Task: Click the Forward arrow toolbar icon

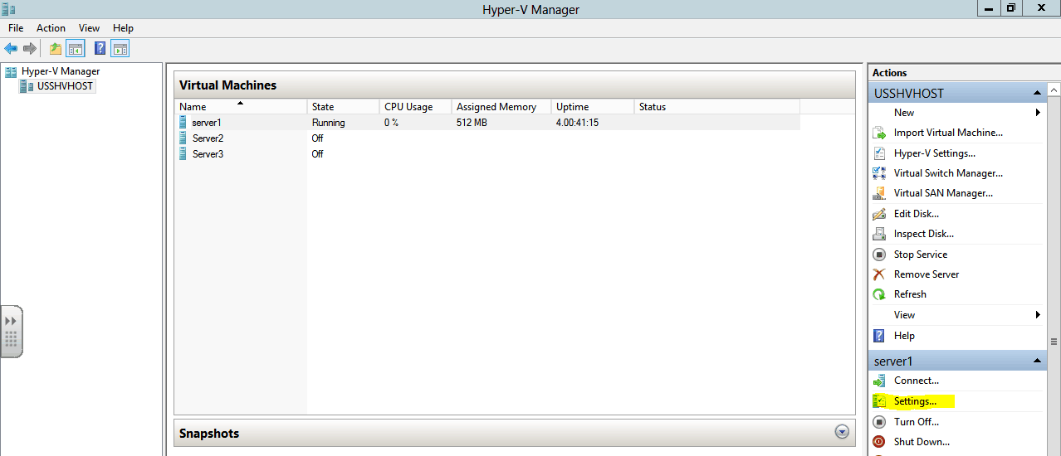Action: click(30, 49)
